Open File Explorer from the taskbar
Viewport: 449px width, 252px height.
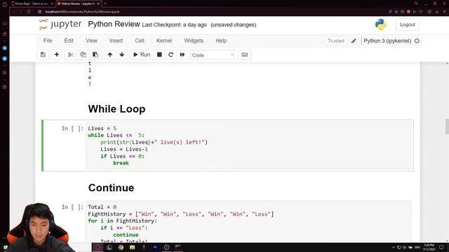pos(133,247)
